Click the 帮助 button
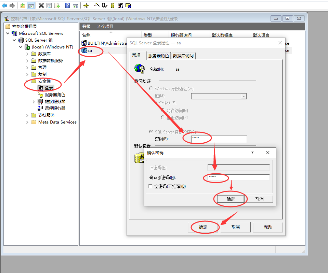The height and width of the screenshot is (273, 328). (x=268, y=227)
